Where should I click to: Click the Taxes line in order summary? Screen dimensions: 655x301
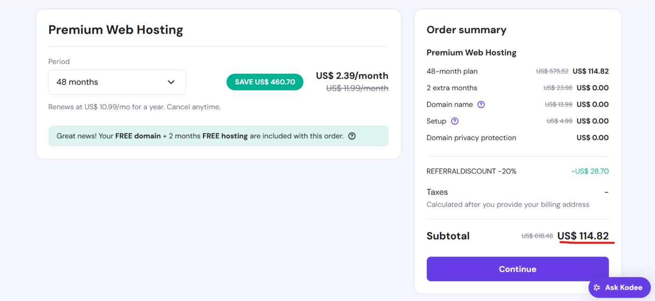437,192
